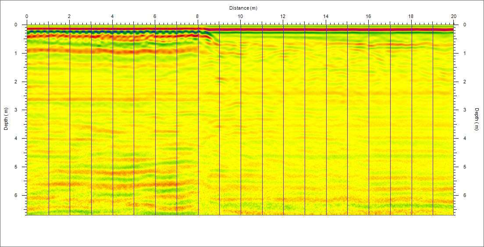Select the '2' label on Distance axis
Screen dimensions: 484x247
(69, 16)
